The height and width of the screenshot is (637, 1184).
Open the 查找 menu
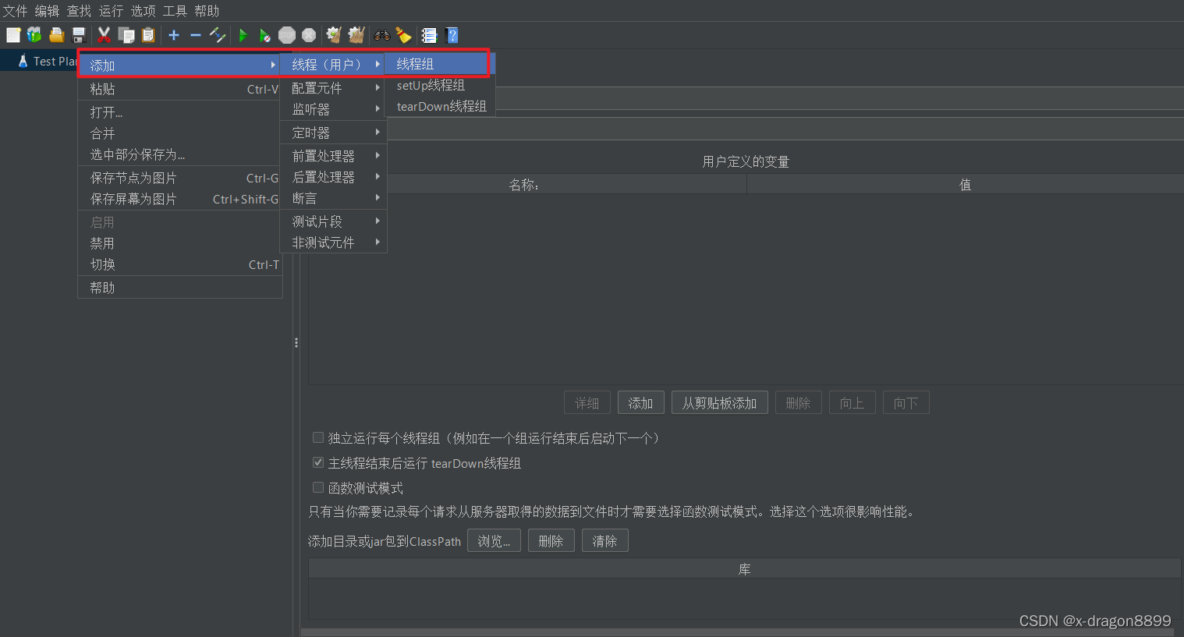click(79, 11)
